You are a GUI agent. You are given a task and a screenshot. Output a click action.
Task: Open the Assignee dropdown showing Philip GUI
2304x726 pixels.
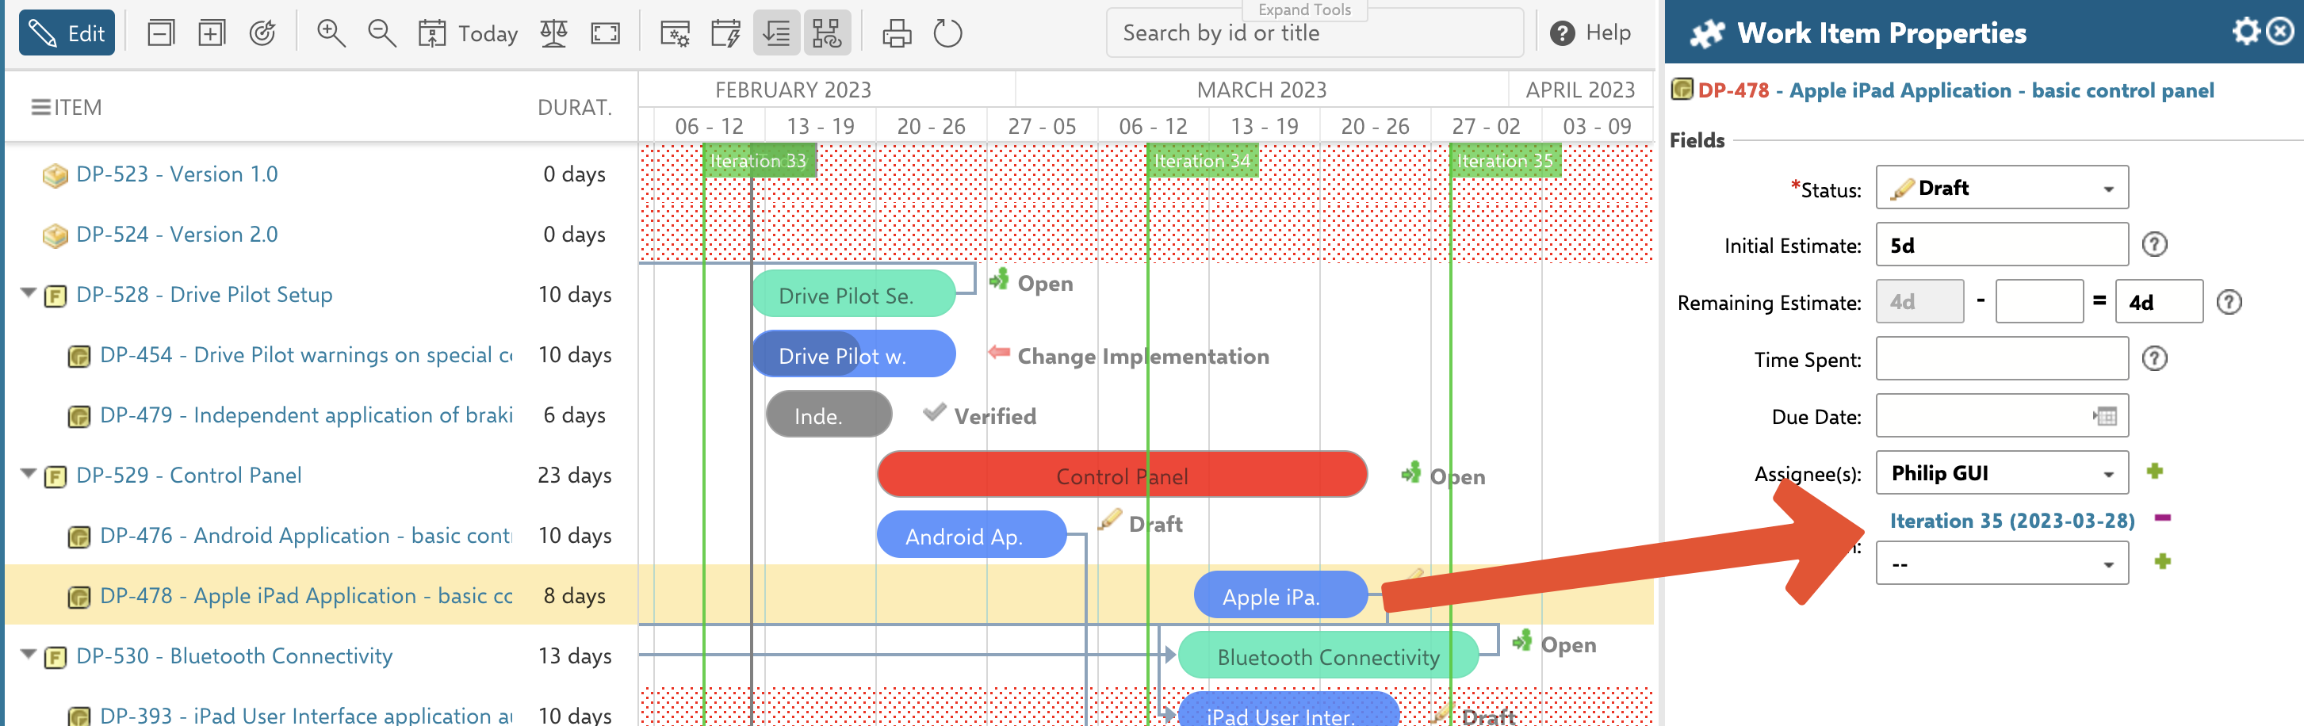2002,473
